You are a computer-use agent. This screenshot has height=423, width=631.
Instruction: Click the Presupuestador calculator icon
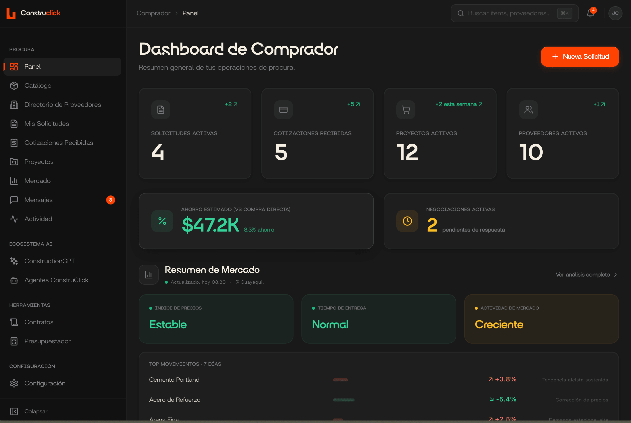click(14, 341)
